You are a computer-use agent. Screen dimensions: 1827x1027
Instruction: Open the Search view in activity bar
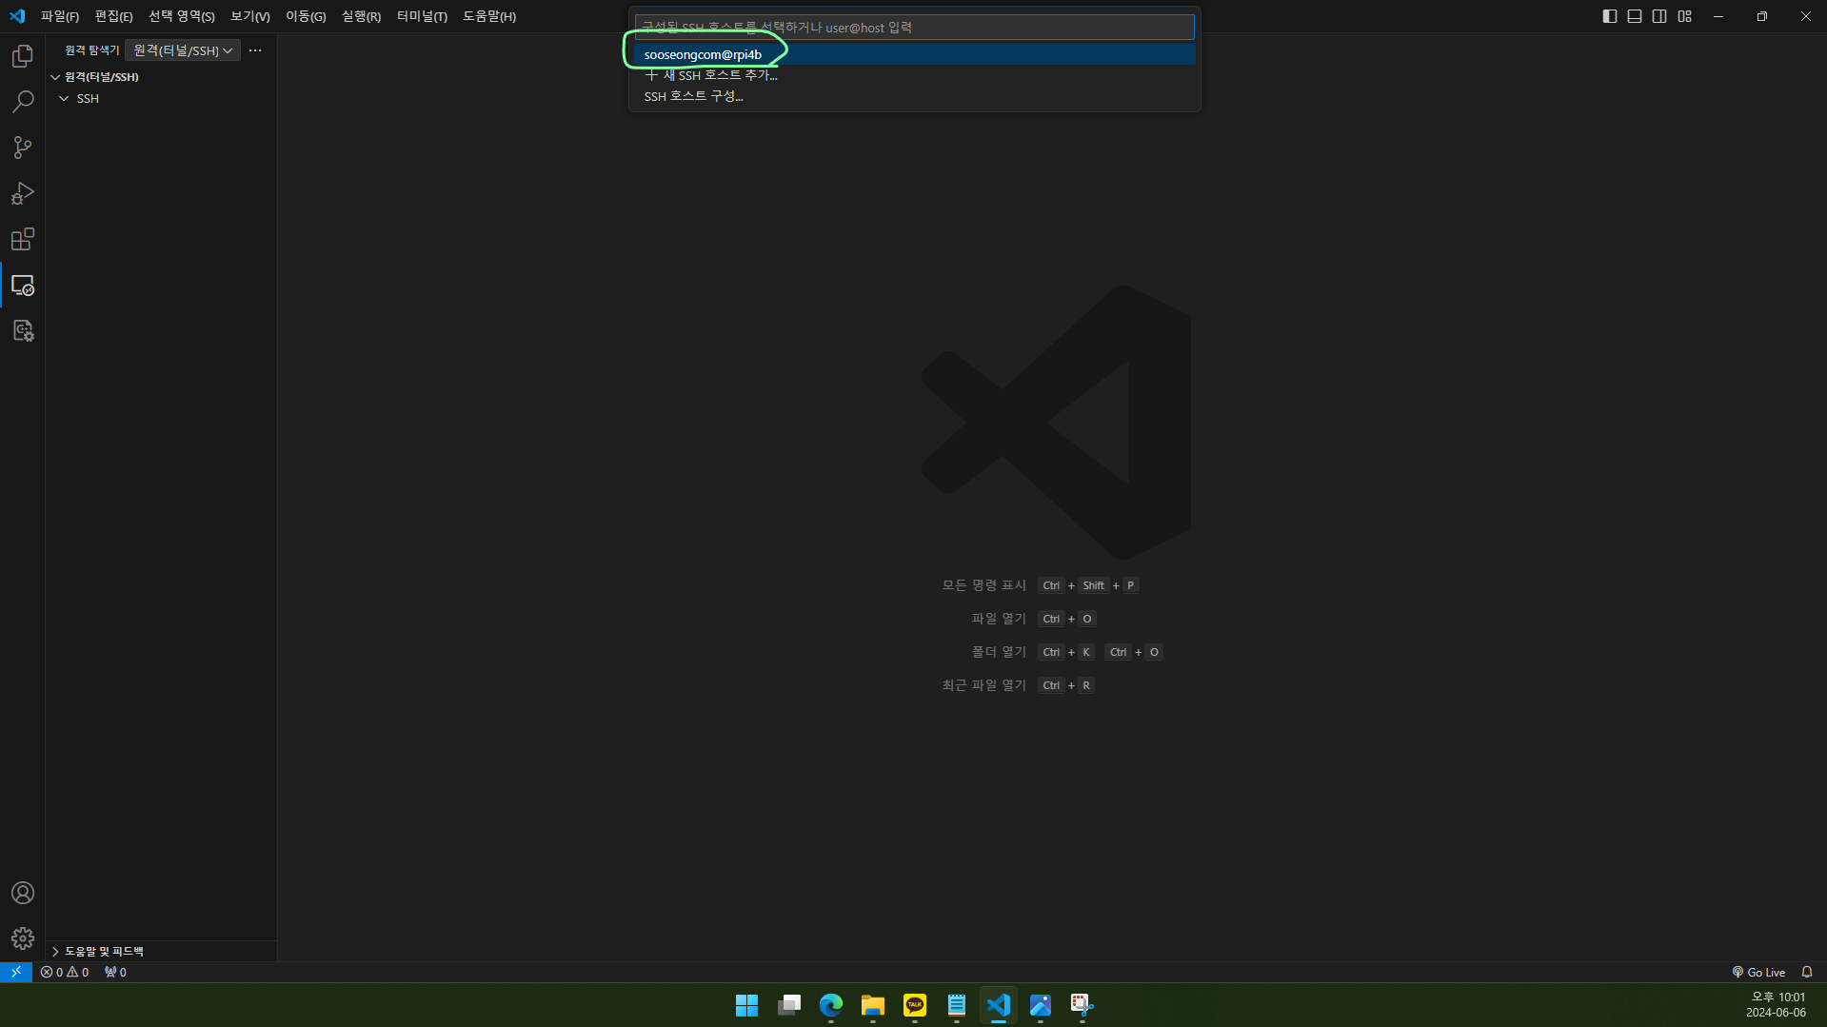[23, 102]
